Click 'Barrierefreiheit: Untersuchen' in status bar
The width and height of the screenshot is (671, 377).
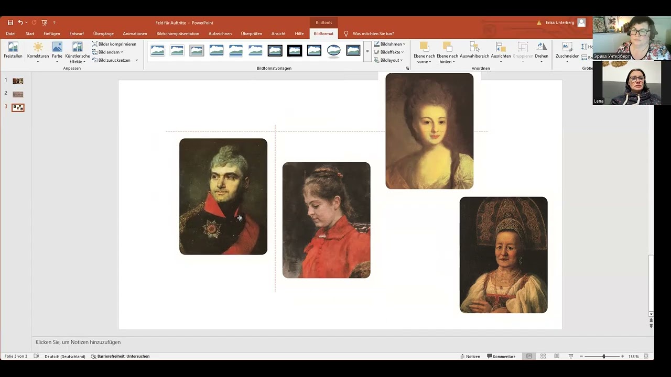point(120,357)
